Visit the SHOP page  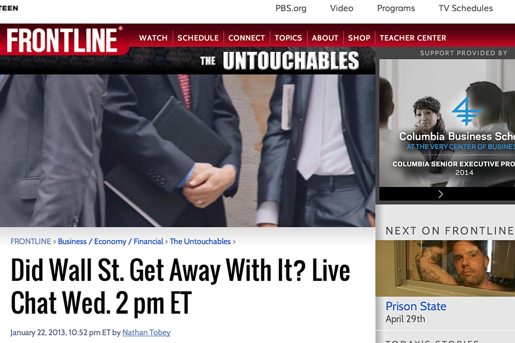click(359, 38)
